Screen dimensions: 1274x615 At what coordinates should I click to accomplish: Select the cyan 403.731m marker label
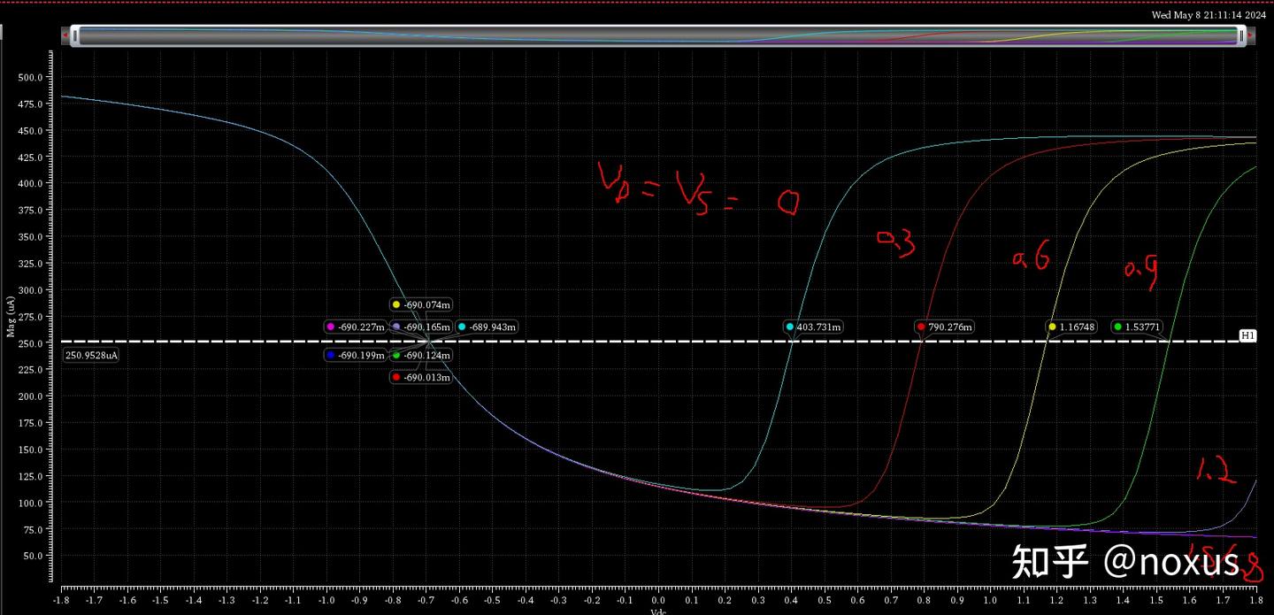(x=813, y=327)
